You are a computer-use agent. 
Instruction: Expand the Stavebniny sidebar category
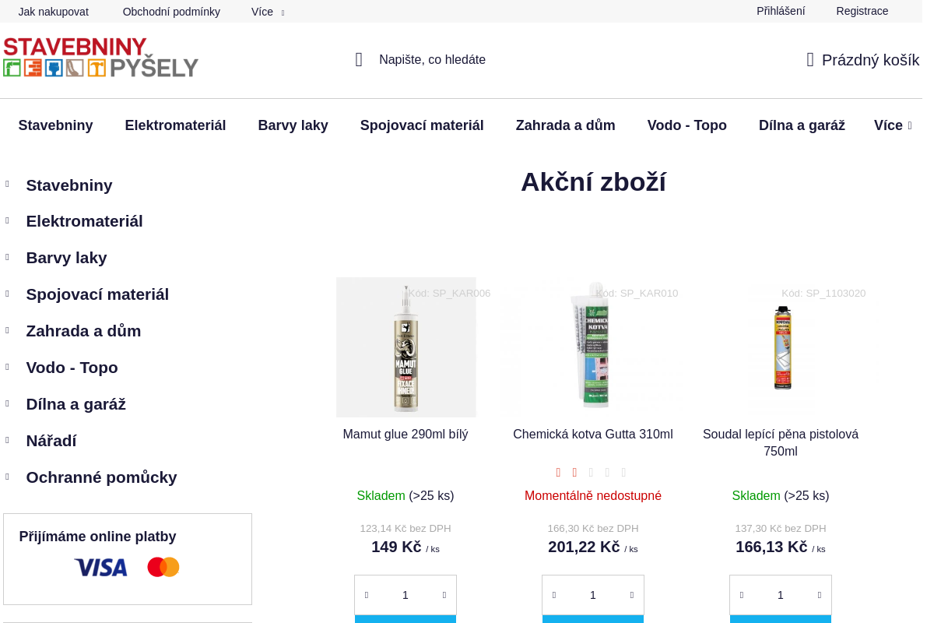(7, 185)
